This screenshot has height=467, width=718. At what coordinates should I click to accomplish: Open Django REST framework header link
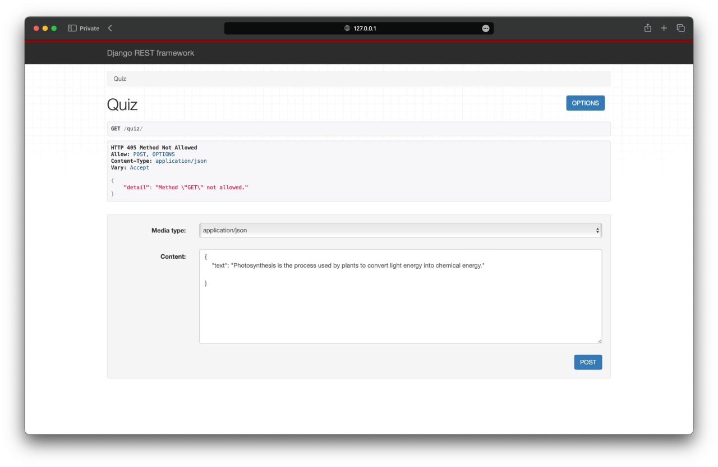click(150, 53)
